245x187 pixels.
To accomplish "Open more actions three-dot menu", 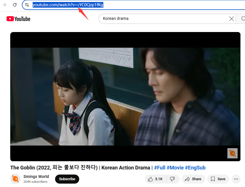I will (x=236, y=179).
